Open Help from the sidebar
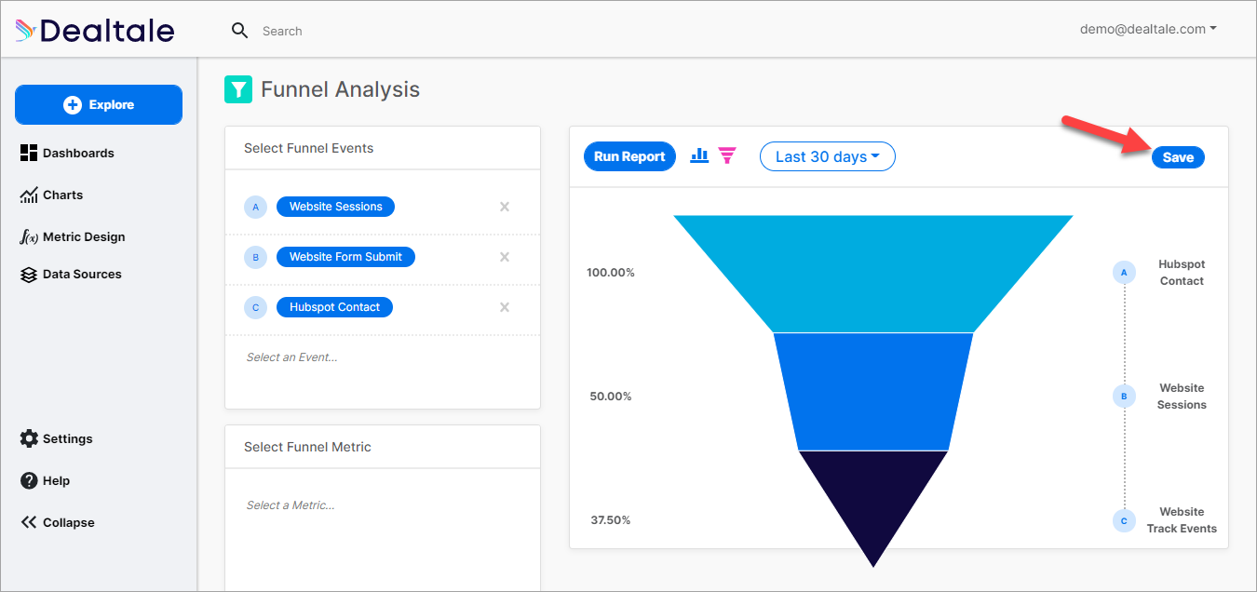 (x=45, y=480)
